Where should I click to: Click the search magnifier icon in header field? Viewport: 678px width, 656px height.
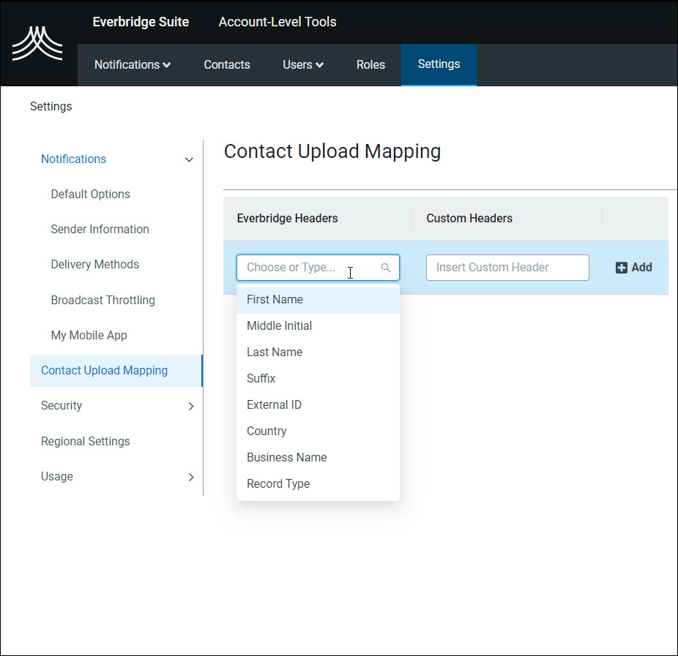click(x=386, y=268)
